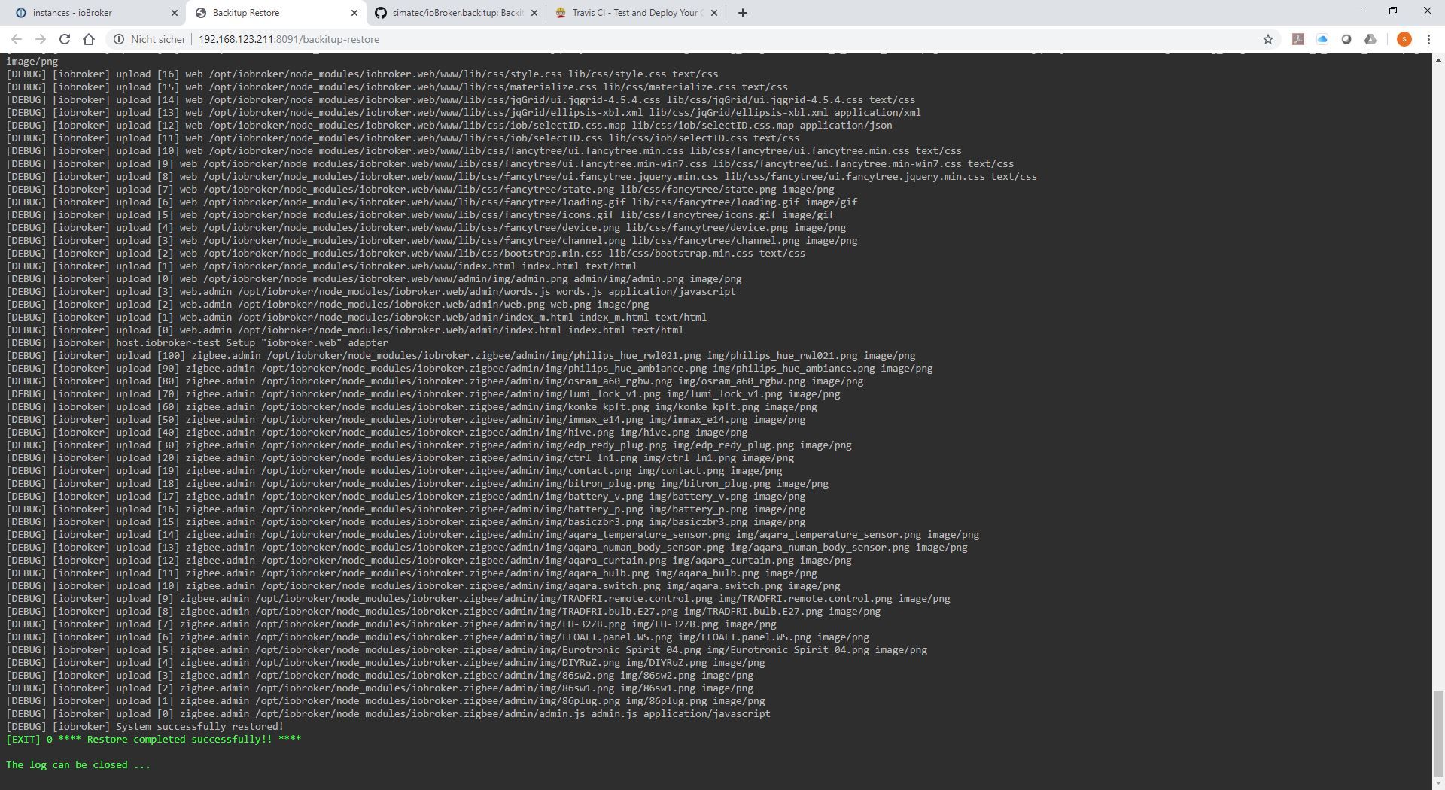Click the upload [80] osram_a60_rgbw.png line
This screenshot has height=790, width=1445.
(435, 381)
